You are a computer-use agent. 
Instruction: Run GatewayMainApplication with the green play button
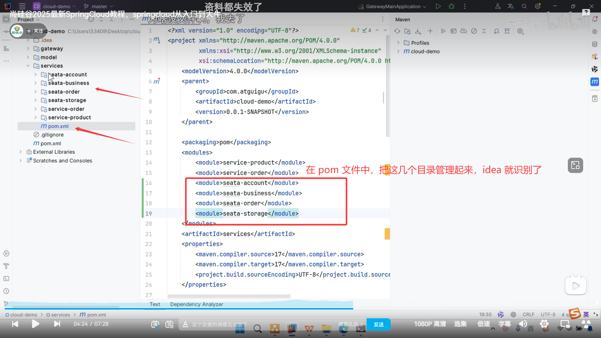pyautogui.click(x=438, y=6)
